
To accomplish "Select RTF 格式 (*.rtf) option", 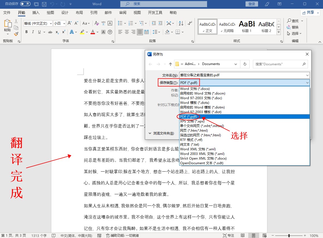I will (x=244, y=140).
